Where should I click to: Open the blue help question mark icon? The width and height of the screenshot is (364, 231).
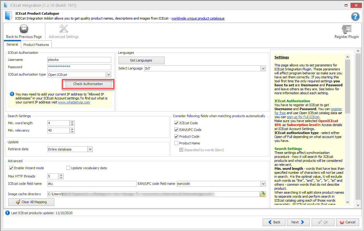coord(355,17)
